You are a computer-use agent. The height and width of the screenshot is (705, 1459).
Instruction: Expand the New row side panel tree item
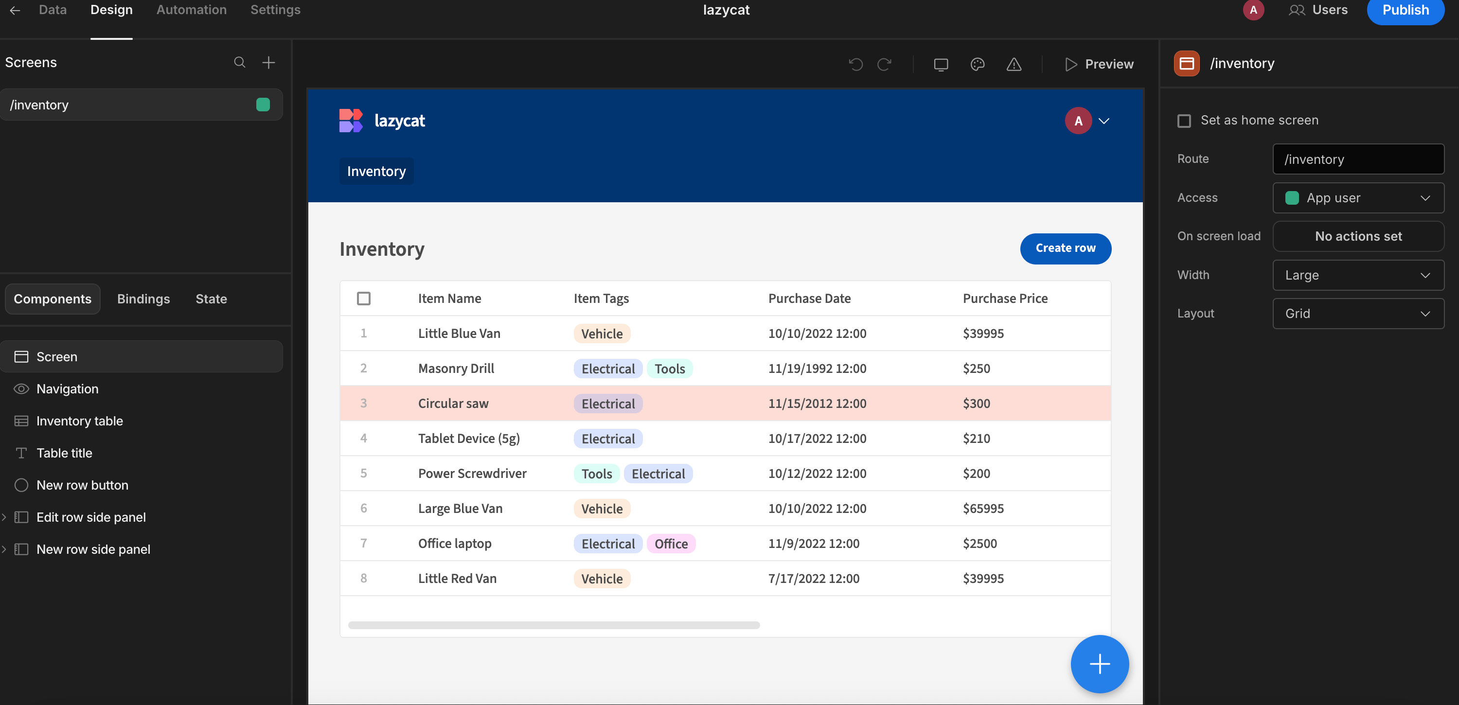[4, 549]
